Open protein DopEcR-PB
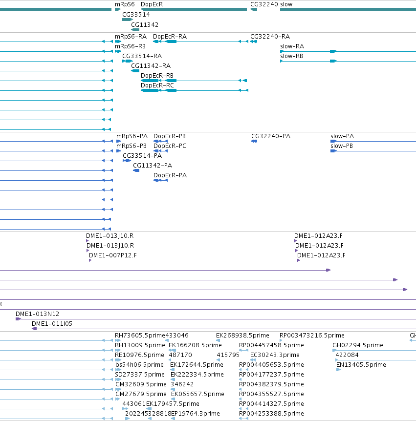 click(x=169, y=136)
